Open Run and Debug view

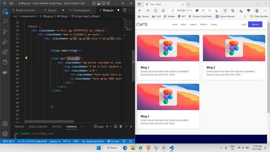(x=5, y=42)
